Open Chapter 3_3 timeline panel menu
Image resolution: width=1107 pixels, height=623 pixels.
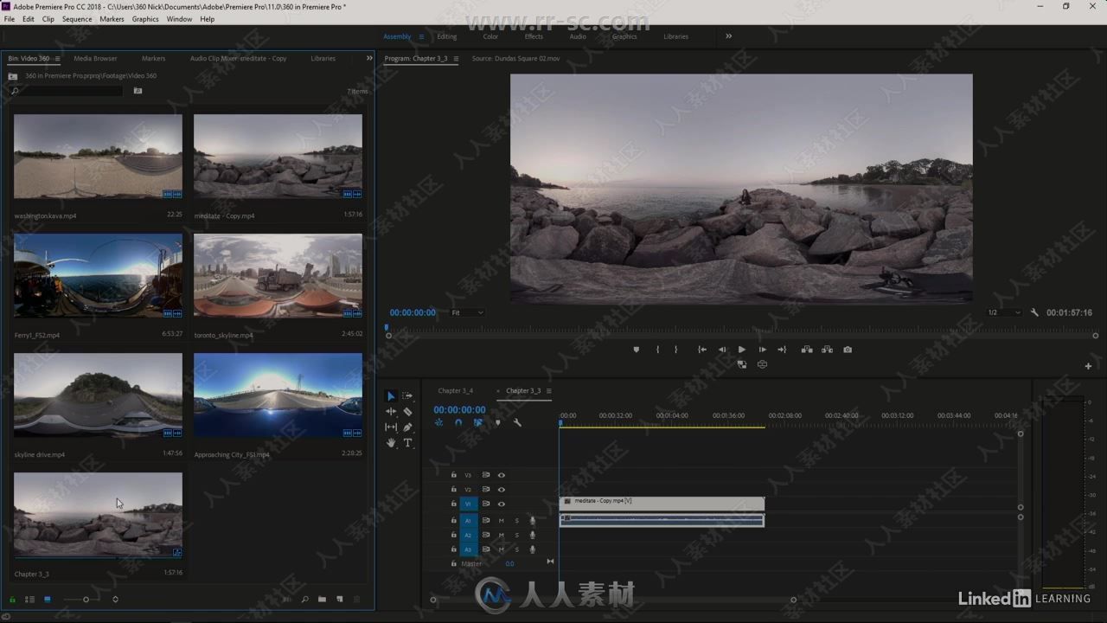(548, 391)
